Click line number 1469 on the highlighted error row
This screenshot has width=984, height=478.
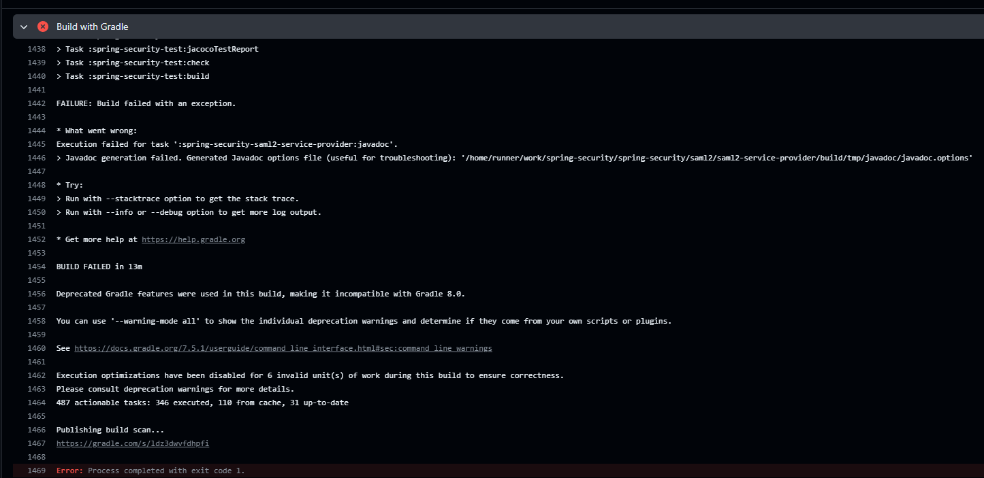click(36, 471)
